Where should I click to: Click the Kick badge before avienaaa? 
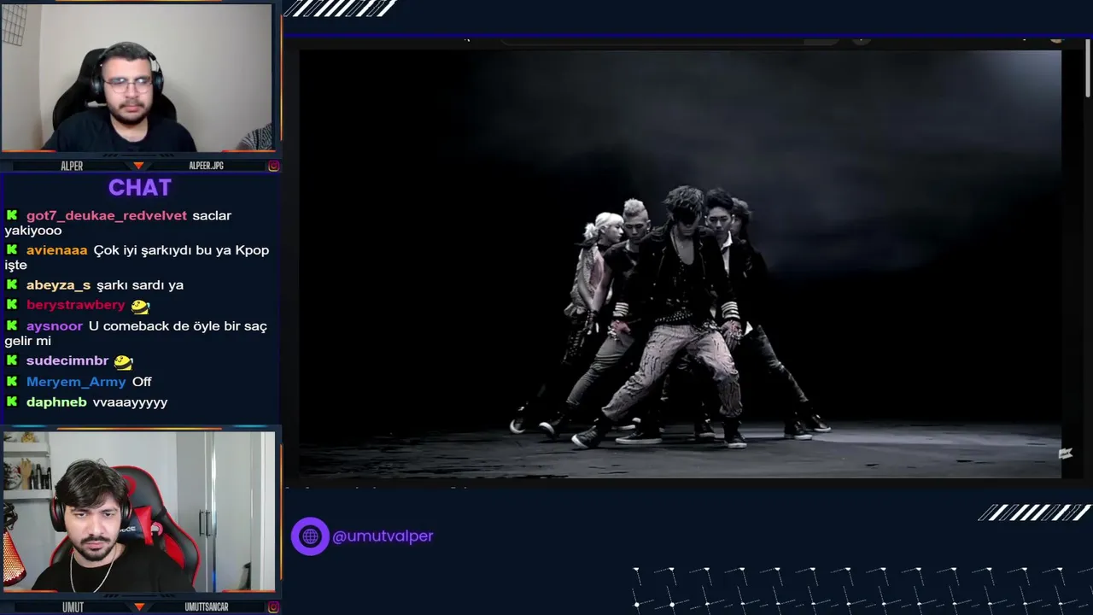[12, 249]
